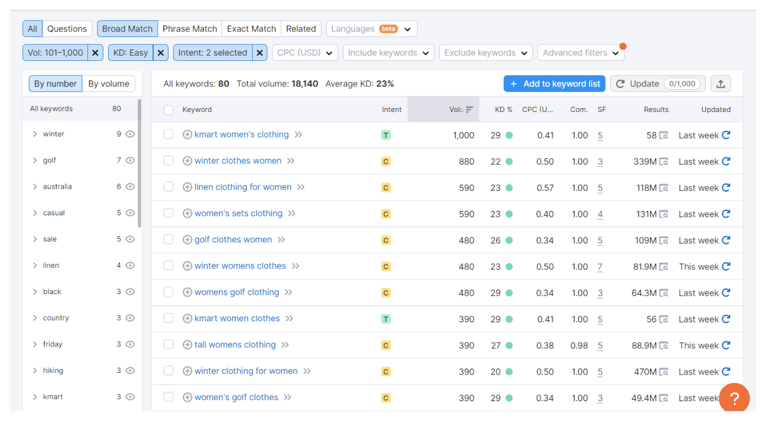Screen dimensions: 763x424
Task: Remove the KD: Easy filter with its X
Action: click(160, 53)
